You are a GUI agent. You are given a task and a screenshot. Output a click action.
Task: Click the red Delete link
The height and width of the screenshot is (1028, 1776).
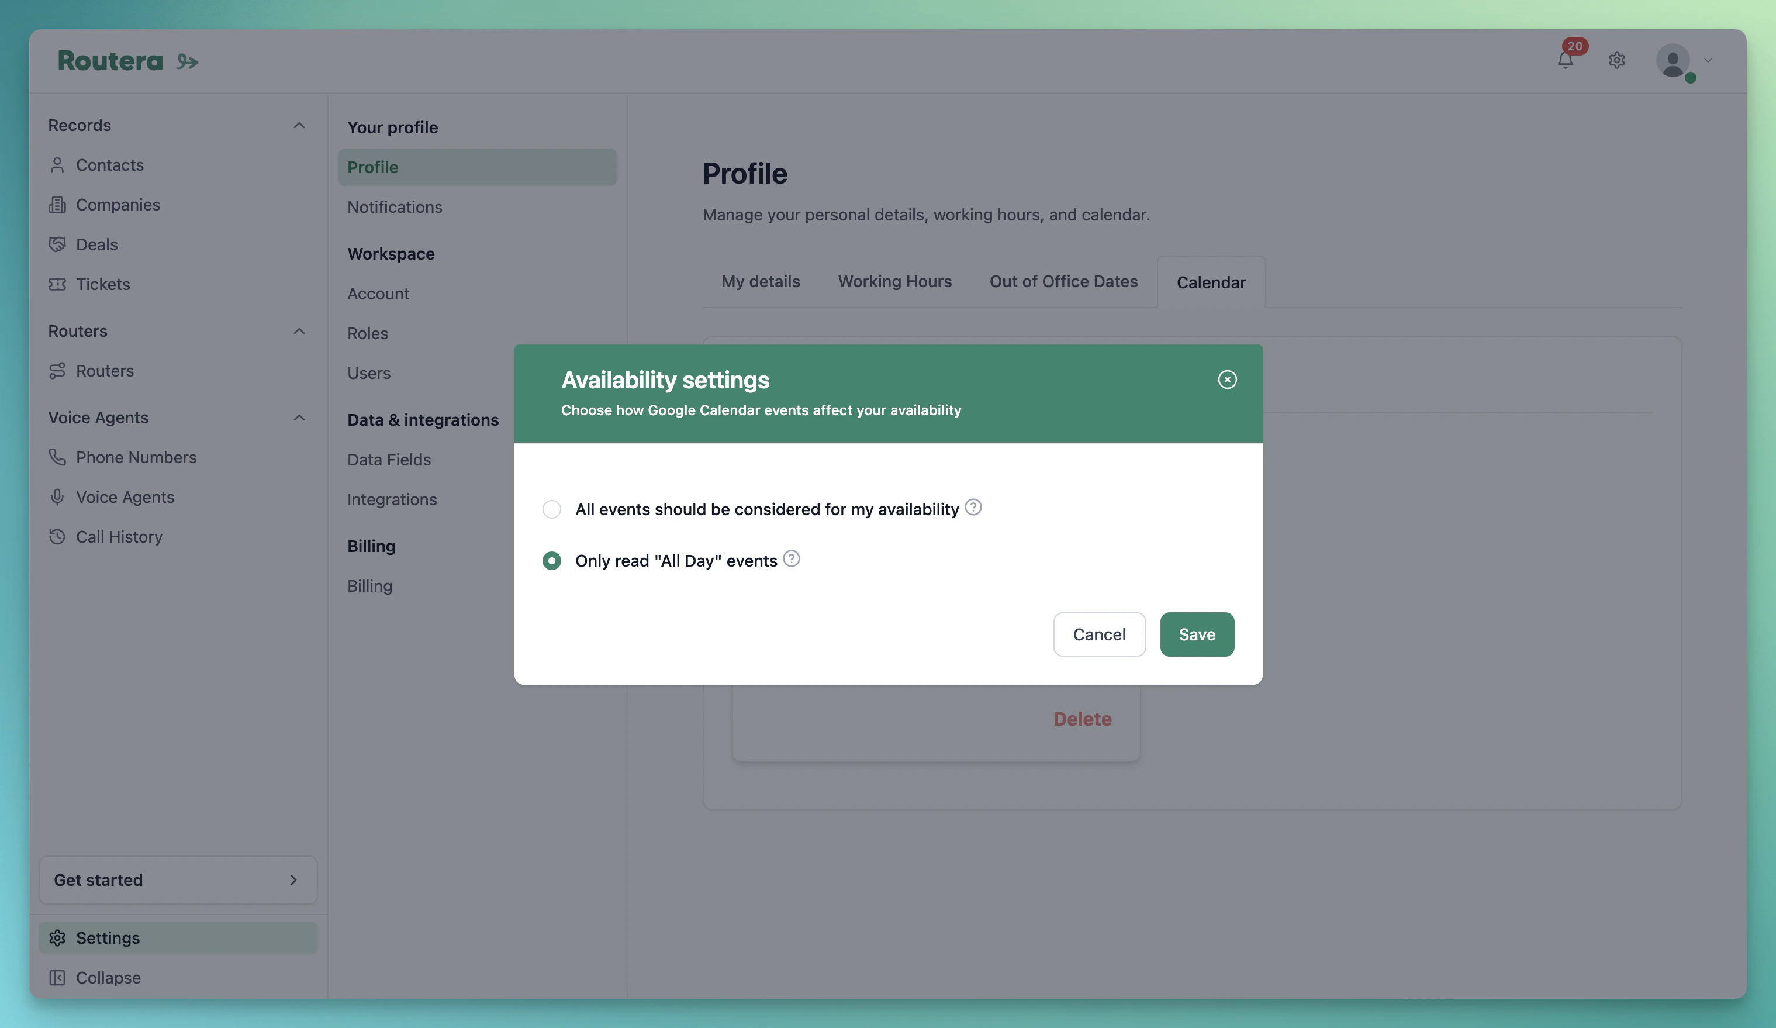(x=1083, y=719)
